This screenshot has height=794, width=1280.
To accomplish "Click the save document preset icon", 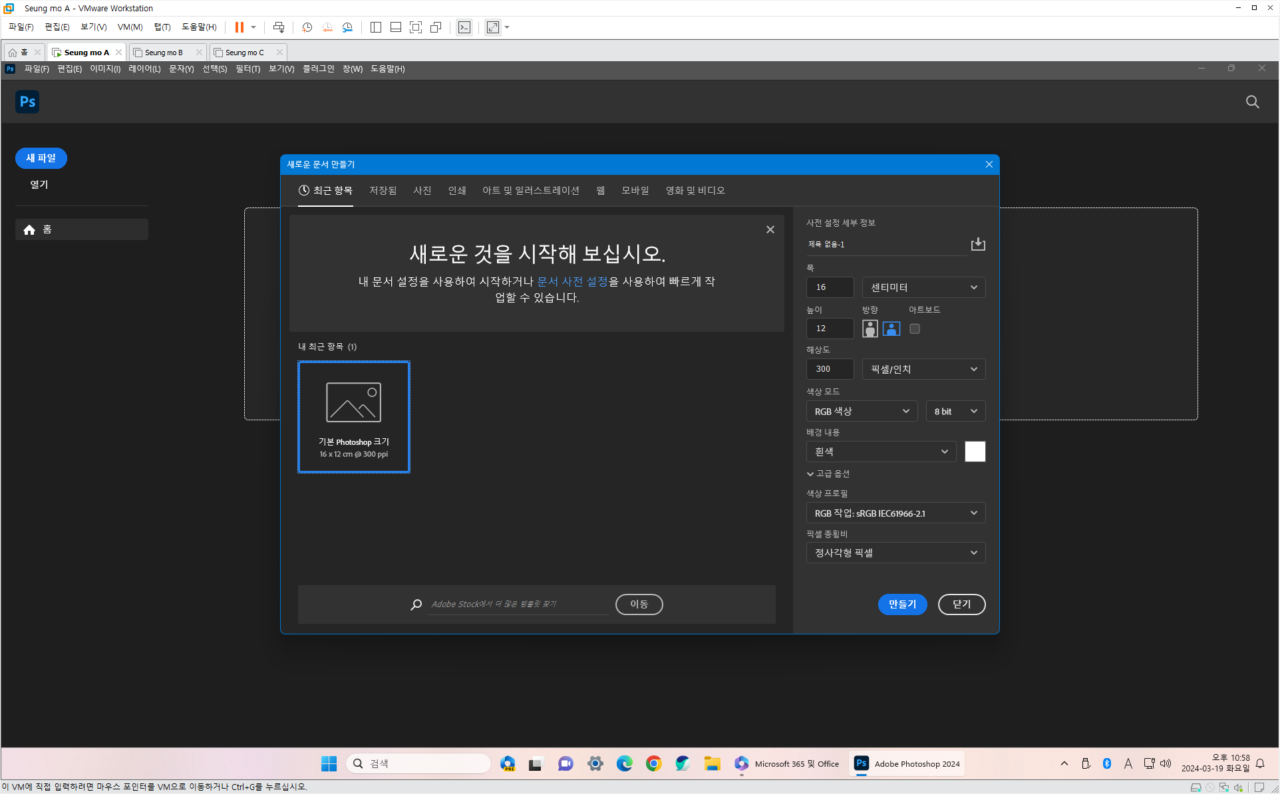I will tap(977, 244).
